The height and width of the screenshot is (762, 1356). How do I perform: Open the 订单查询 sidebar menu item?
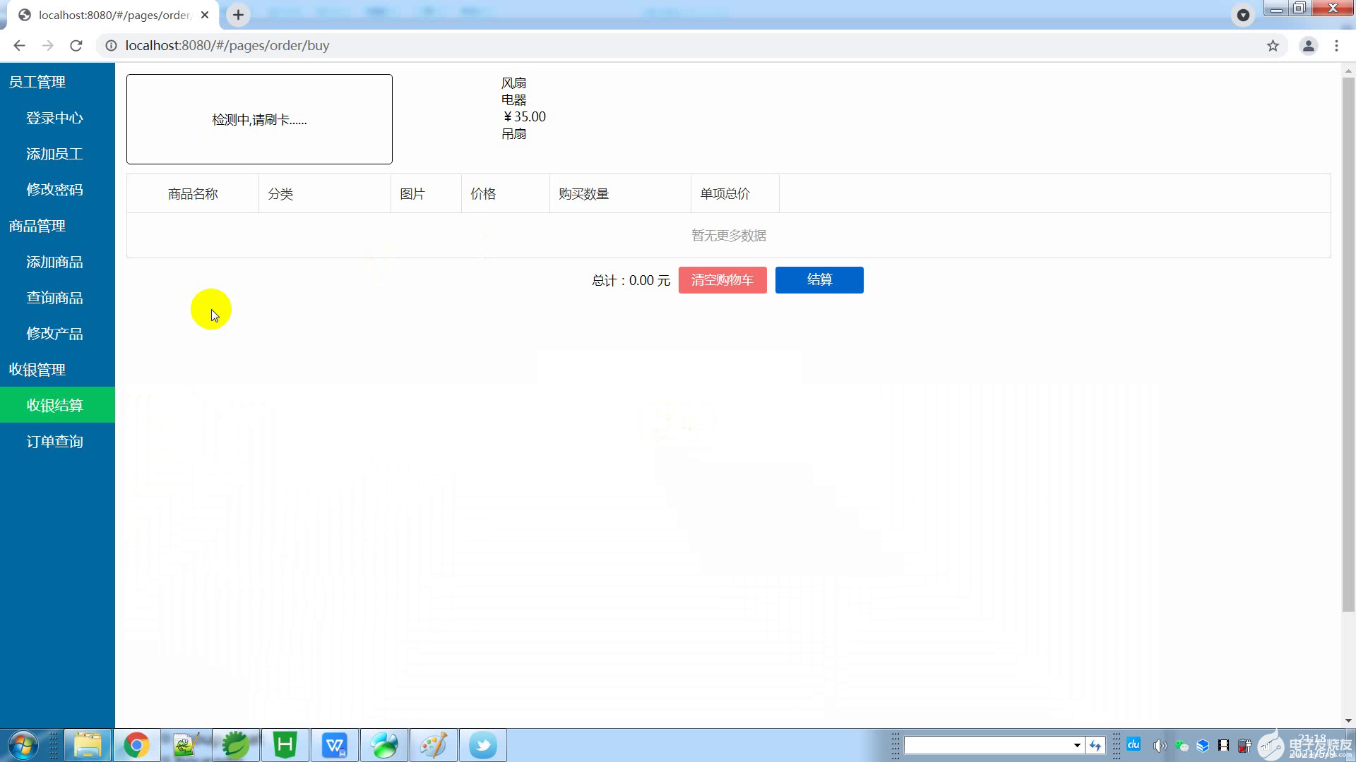[55, 442]
